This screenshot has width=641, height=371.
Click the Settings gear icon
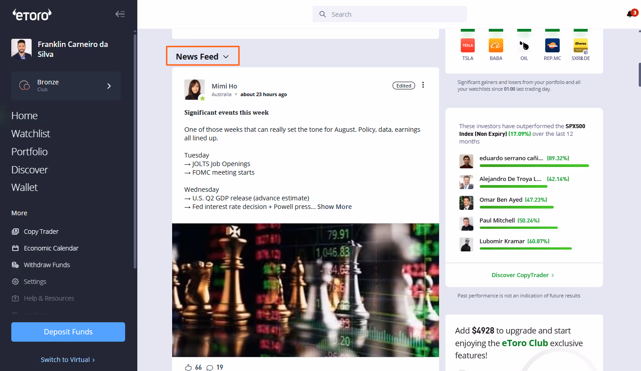15,282
